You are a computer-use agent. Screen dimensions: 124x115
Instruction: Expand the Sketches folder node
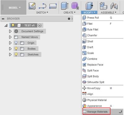(x=10, y=54)
